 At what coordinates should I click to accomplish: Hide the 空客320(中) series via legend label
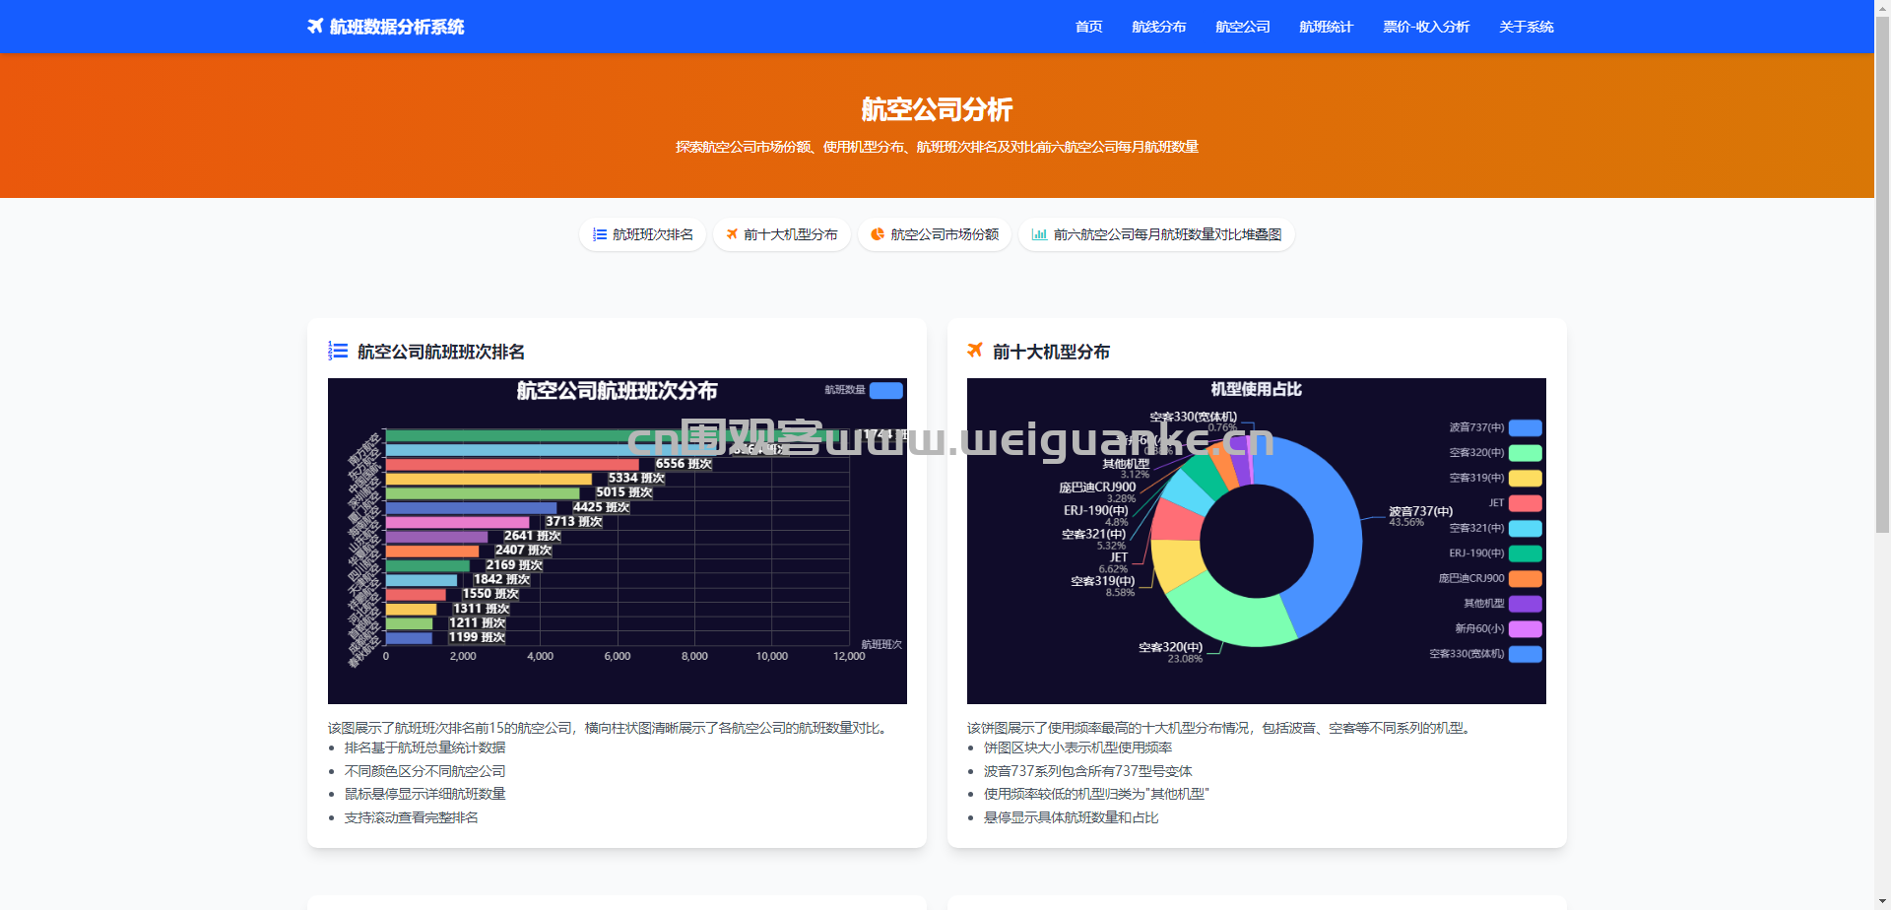(x=1475, y=453)
